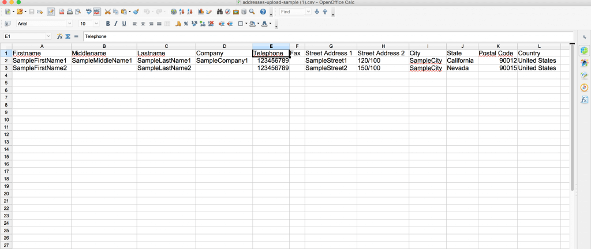Select column G header
This screenshot has width=591, height=249.
click(331, 46)
